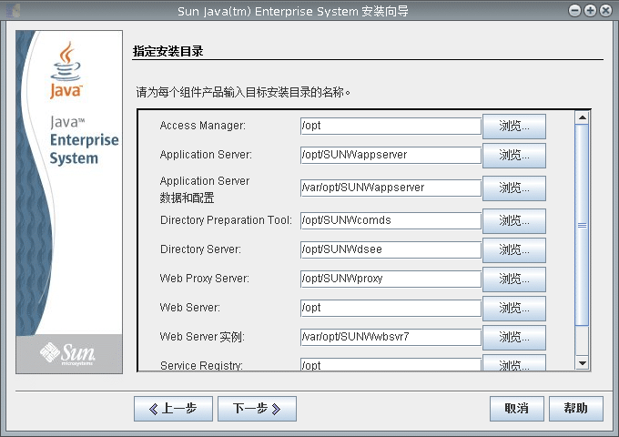Click the '指定安装目录' heading
The width and height of the screenshot is (619, 437).
pyautogui.click(x=167, y=51)
